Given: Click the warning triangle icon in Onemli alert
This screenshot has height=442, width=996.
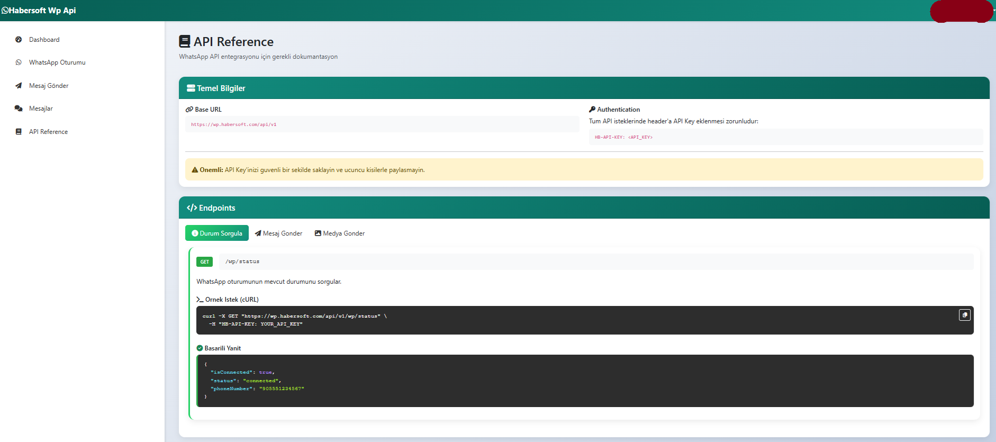Looking at the screenshot, I should coord(195,170).
